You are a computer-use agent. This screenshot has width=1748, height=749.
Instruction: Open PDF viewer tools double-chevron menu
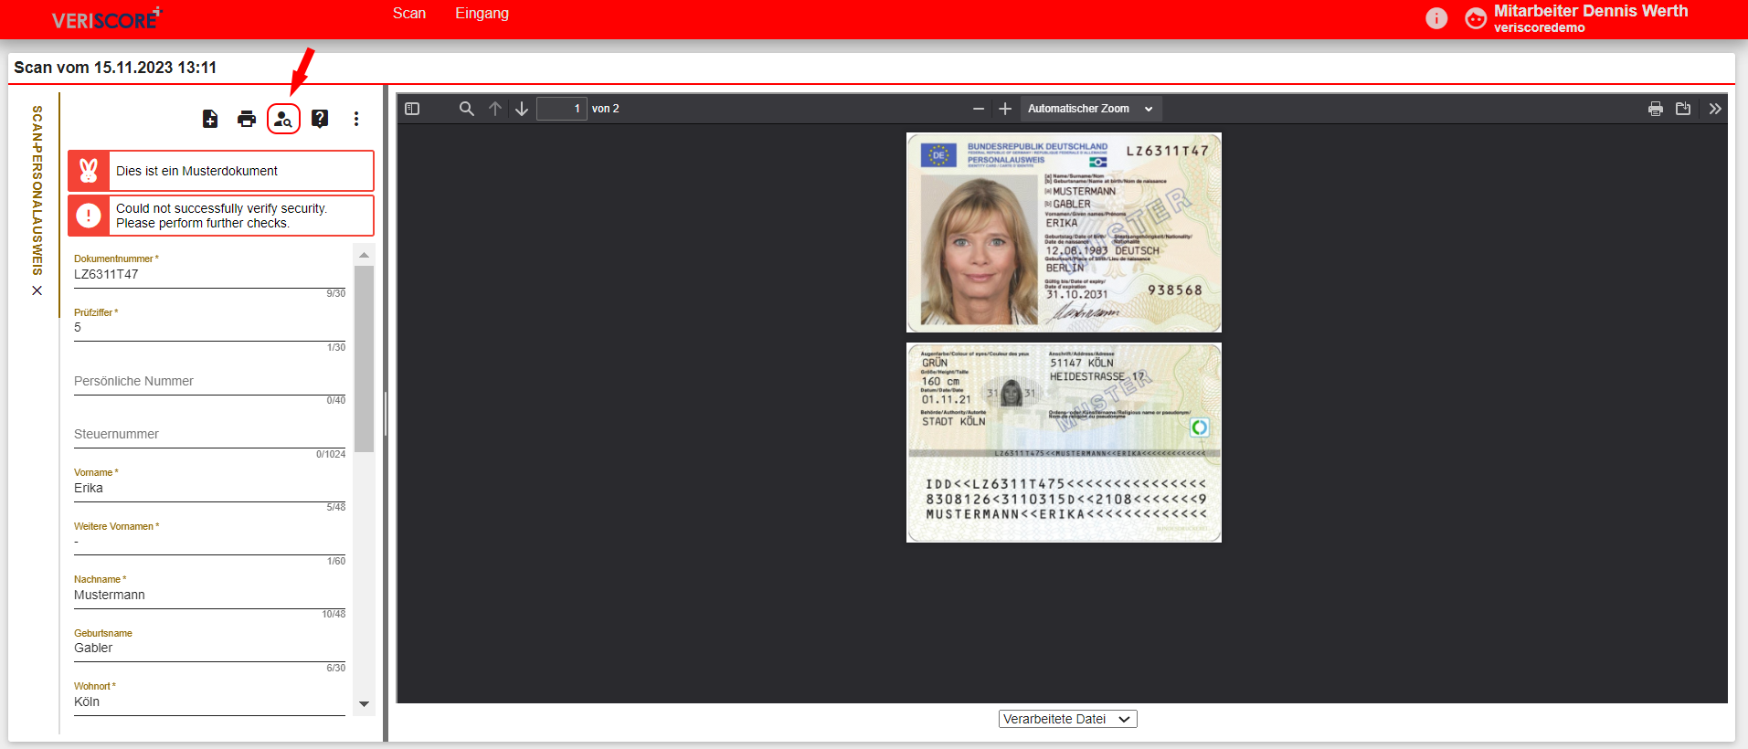tap(1715, 109)
